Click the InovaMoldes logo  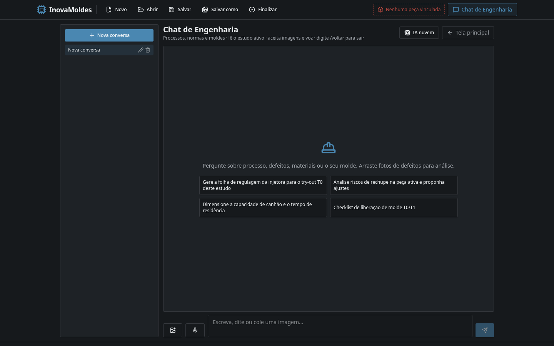point(65,10)
